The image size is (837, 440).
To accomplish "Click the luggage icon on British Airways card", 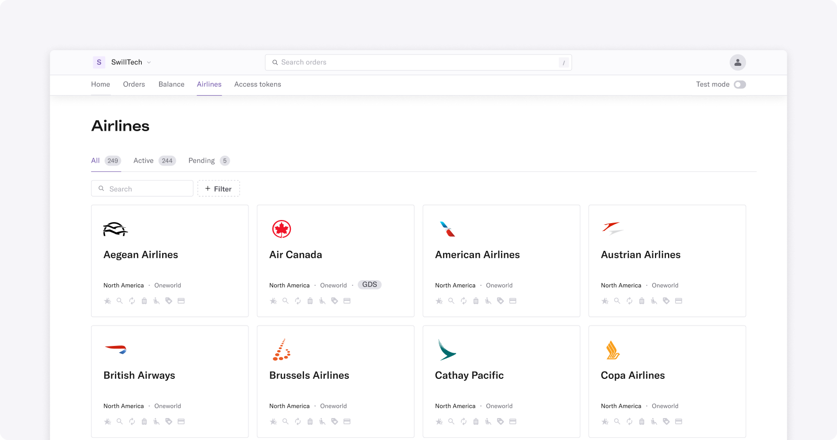I will click(144, 422).
